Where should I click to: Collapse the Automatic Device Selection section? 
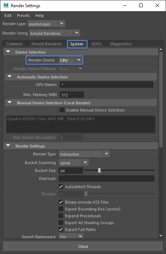pos(10,77)
